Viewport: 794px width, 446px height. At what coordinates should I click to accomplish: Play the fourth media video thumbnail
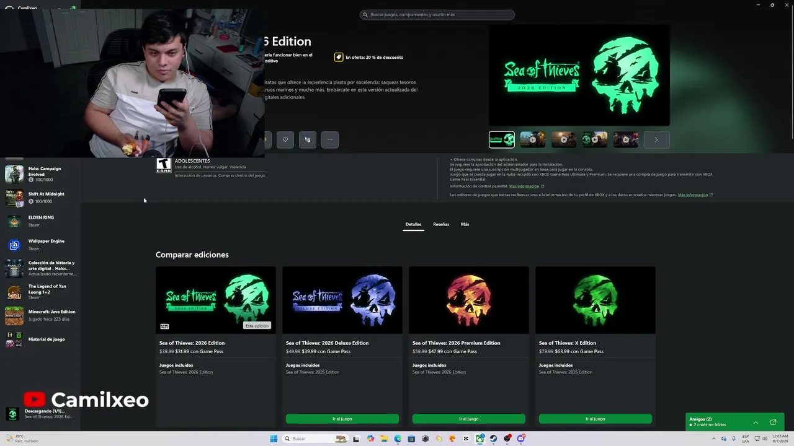[x=595, y=139]
